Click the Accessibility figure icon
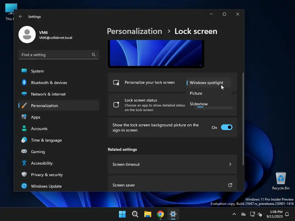The image size is (295, 221). (x=24, y=163)
